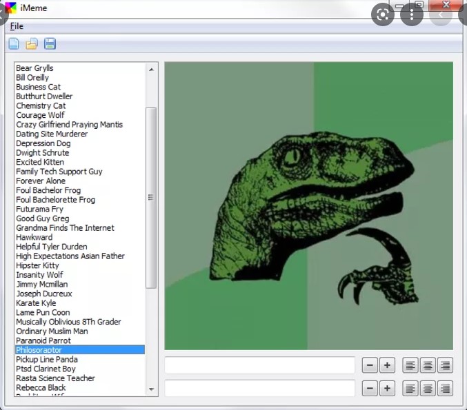
Task: Select Crazy Girlfriend Praying Mantis meme
Action: [70, 125]
